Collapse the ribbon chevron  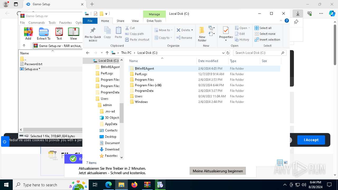pyautogui.click(x=281, y=21)
